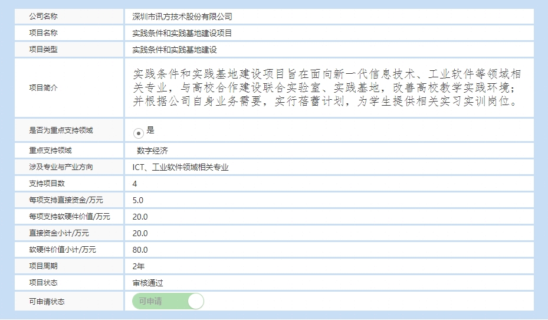Click the ICT、工业软件领域相关专业 value
The height and width of the screenshot is (320, 548).
coord(181,167)
